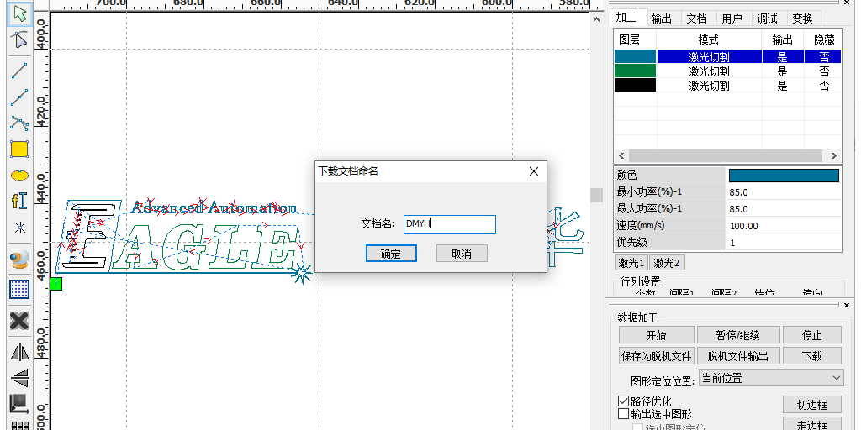Image resolution: width=861 pixels, height=430 pixels.
Task: Click the 下载 button
Action: coord(812,356)
